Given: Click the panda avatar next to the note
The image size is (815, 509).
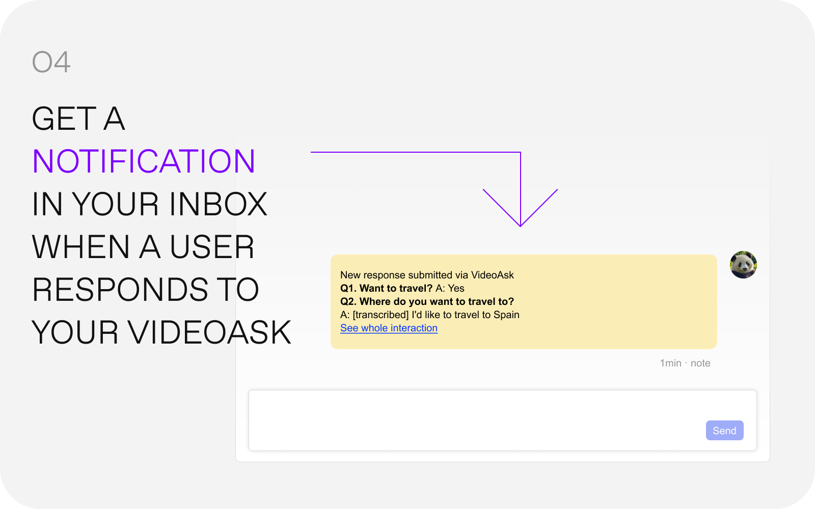Looking at the screenshot, I should pos(743,265).
